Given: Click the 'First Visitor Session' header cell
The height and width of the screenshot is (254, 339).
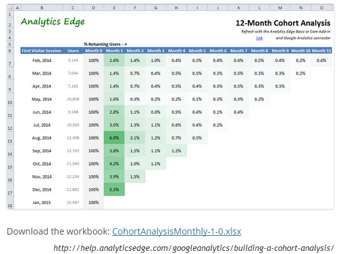Looking at the screenshot, I should click(x=42, y=51).
